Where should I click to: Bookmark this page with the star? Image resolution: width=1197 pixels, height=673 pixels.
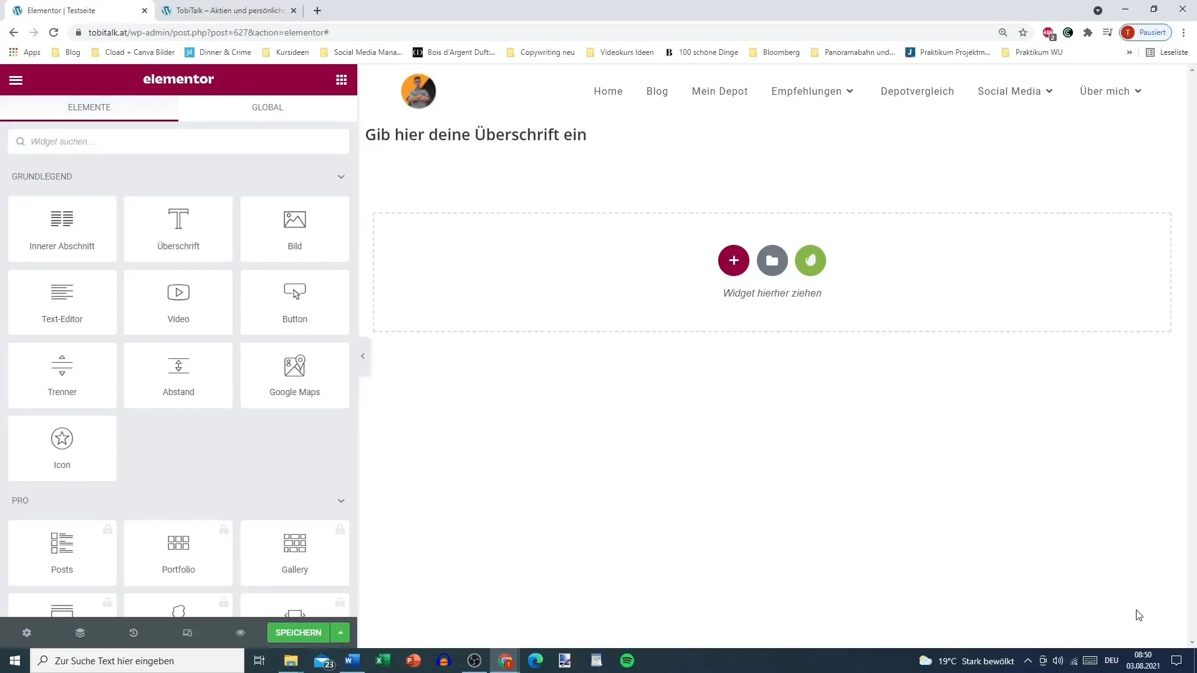tap(1023, 32)
